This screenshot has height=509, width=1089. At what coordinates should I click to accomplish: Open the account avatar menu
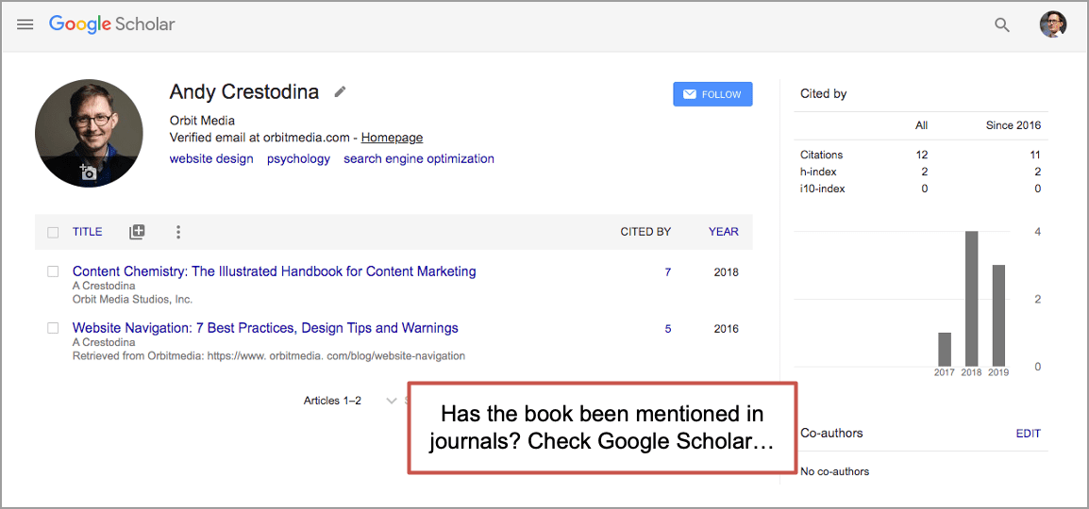(x=1052, y=25)
